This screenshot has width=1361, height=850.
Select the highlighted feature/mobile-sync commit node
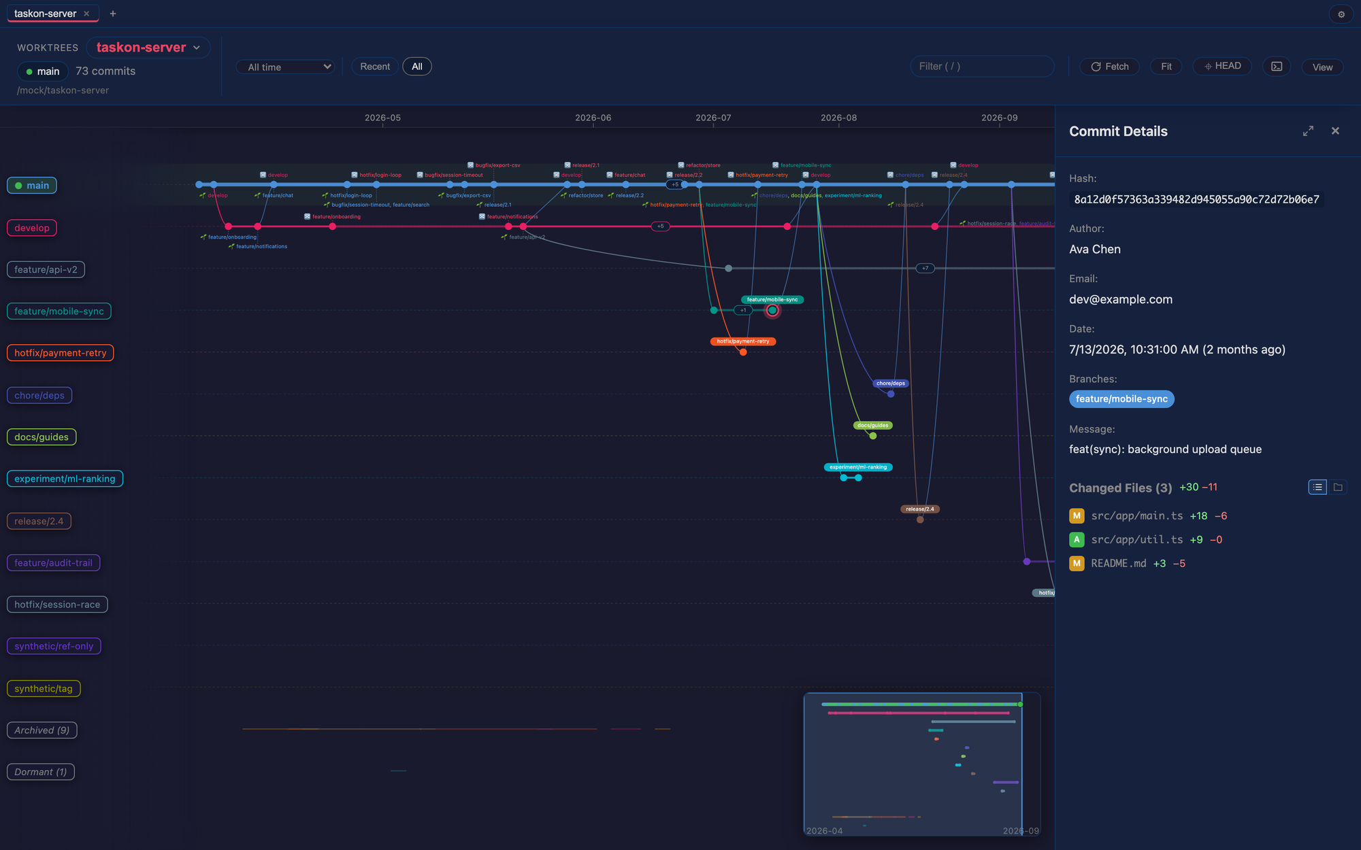772,311
